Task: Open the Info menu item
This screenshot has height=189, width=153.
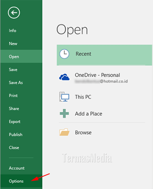Action: 21,31
